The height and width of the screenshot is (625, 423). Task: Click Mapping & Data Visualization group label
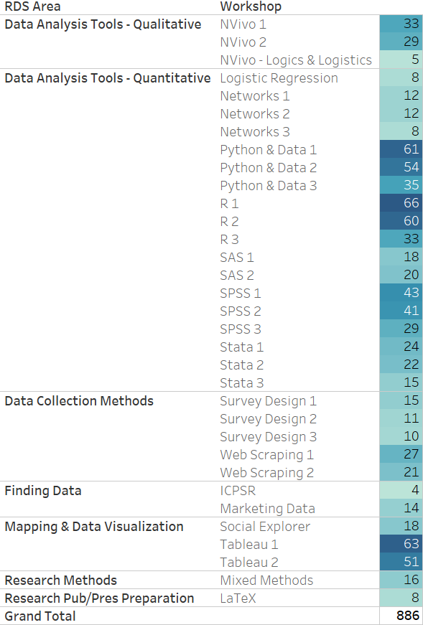point(94,527)
